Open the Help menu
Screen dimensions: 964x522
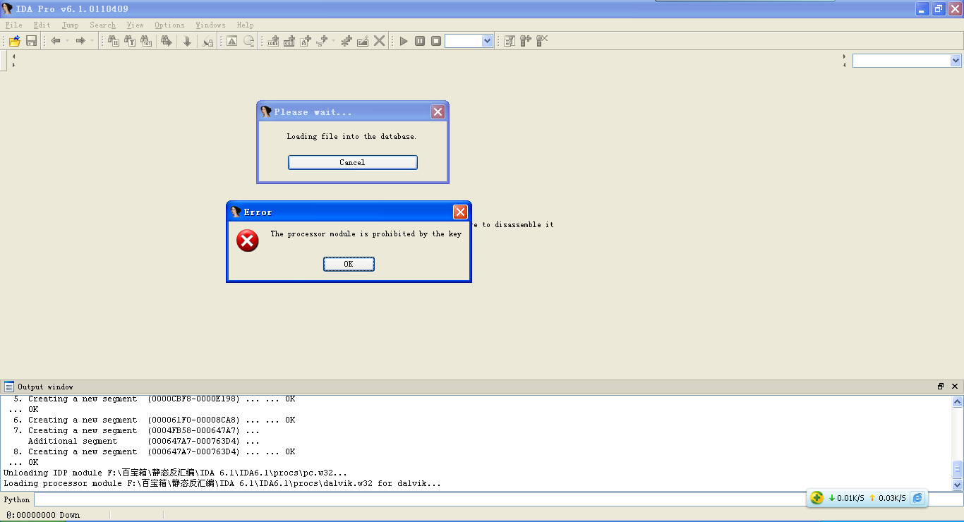[246, 25]
